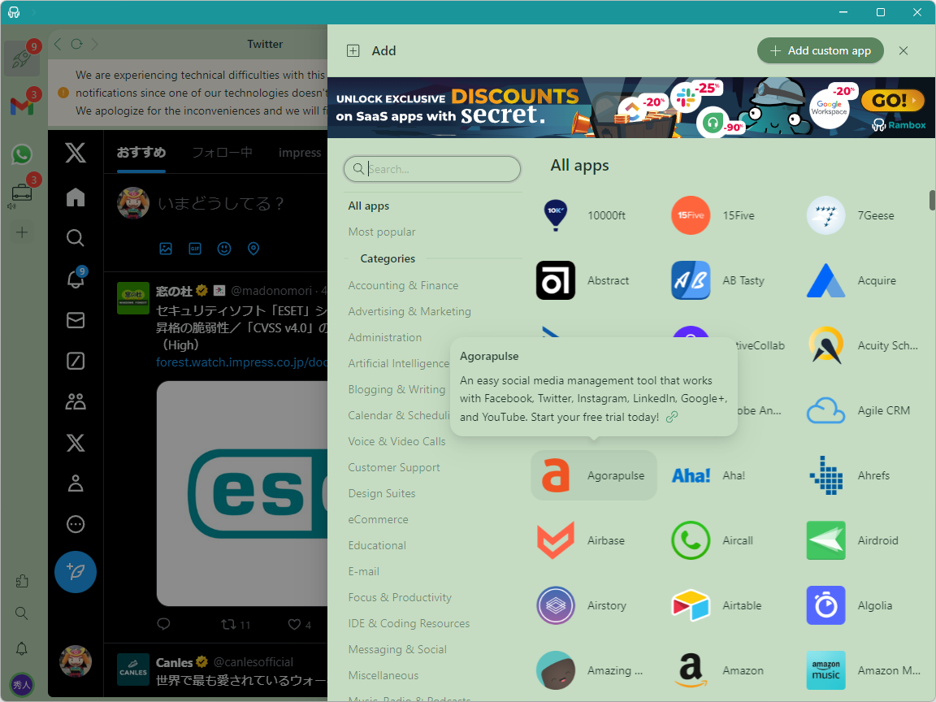Click the dialog's right scrollbar

pos(930,200)
